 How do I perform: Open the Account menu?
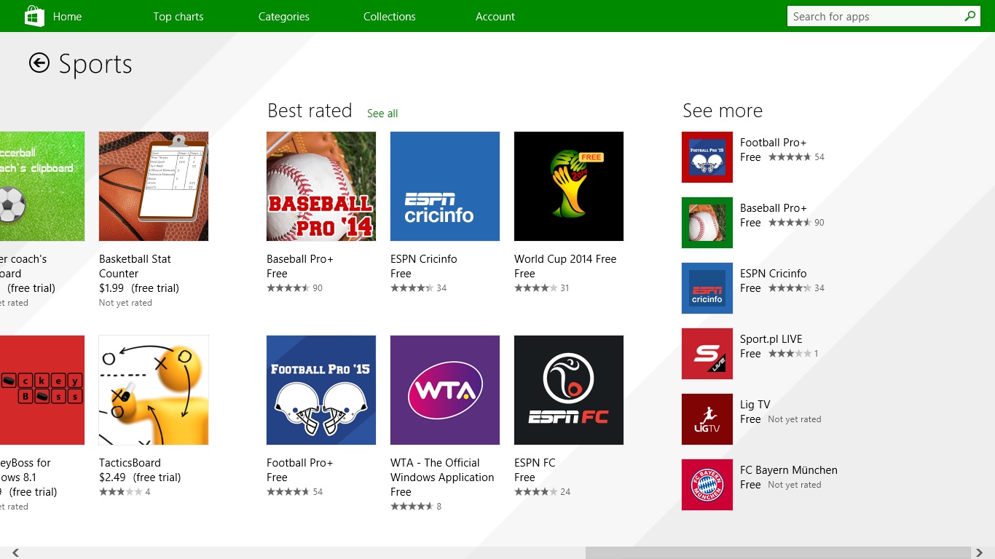tap(495, 16)
